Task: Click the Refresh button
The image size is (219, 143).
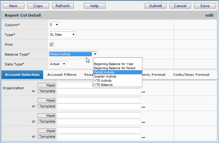Action: [x=63, y=6]
